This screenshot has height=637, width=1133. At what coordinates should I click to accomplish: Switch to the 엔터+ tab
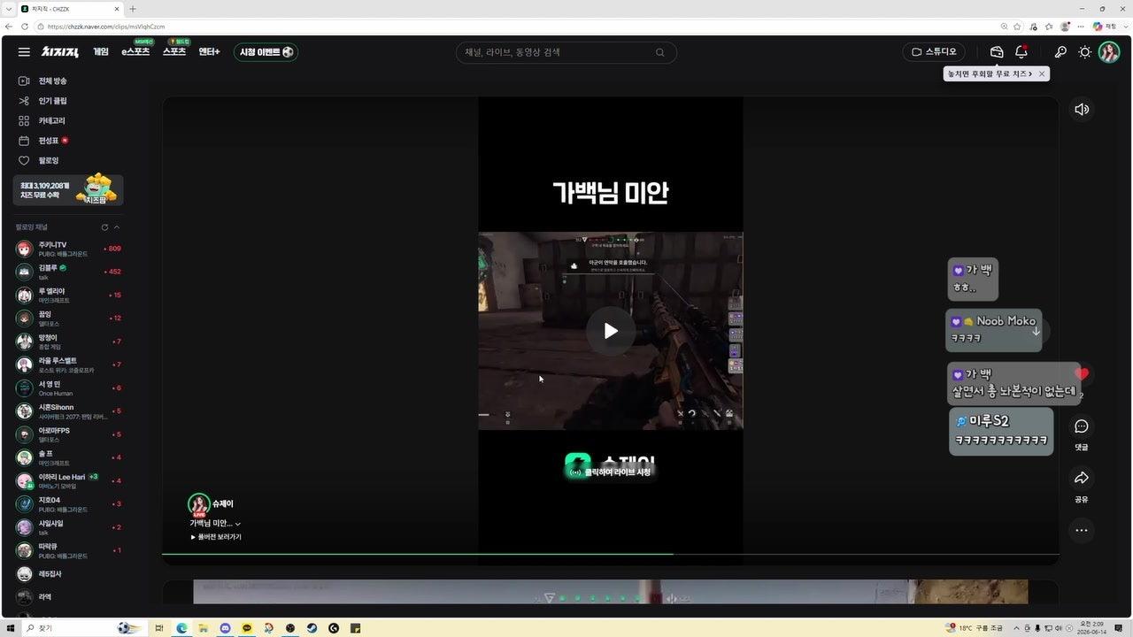coord(209,52)
